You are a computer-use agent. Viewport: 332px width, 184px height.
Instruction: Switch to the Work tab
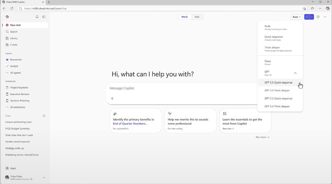click(x=184, y=17)
